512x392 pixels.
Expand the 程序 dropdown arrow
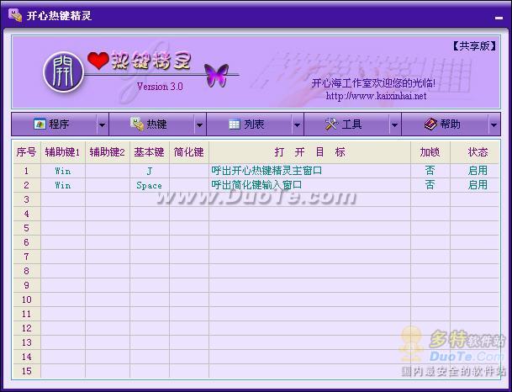[x=102, y=124]
